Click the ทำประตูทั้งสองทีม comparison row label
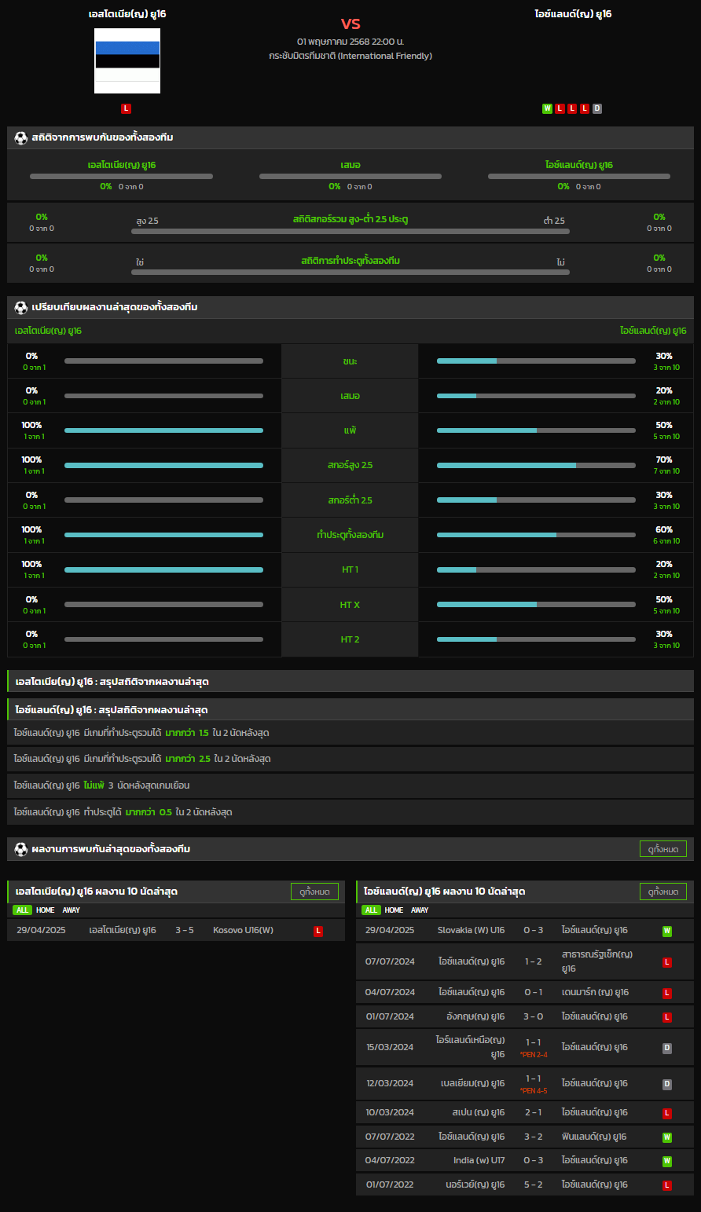 click(x=350, y=535)
